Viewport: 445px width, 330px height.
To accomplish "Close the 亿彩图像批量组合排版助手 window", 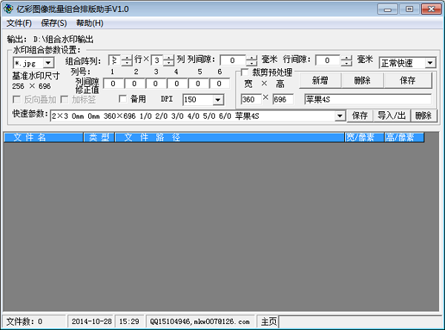I will pos(431,9).
